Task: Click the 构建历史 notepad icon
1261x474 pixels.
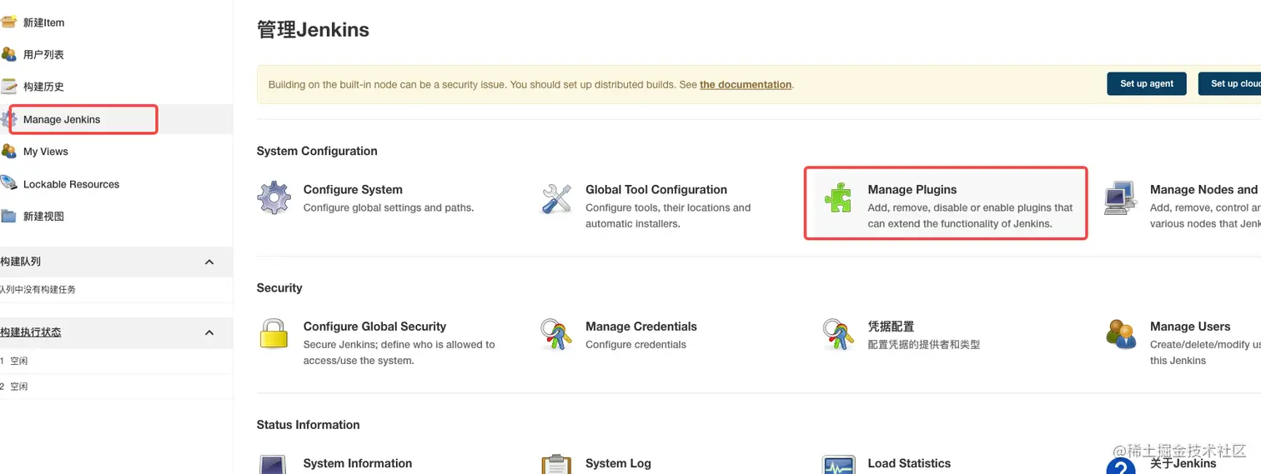Action: click(x=8, y=86)
